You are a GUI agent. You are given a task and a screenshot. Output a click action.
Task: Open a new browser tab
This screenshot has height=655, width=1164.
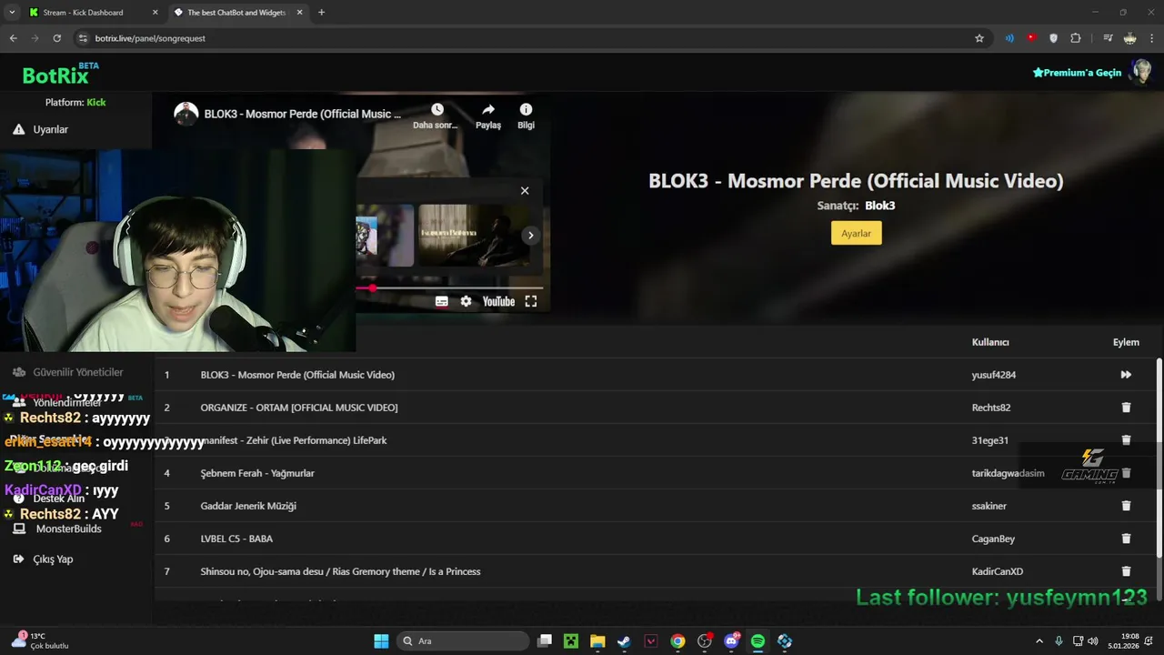coord(321,13)
